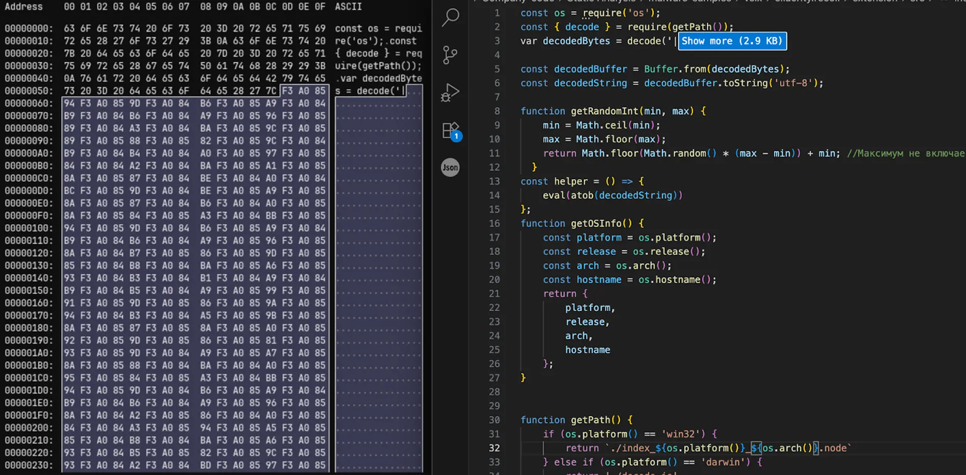Image resolution: width=966 pixels, height=475 pixels.
Task: Open the Run and Debug view
Action: 450,92
